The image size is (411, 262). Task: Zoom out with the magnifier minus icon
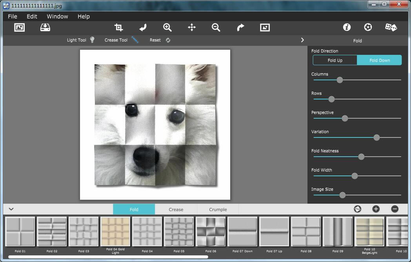216,27
